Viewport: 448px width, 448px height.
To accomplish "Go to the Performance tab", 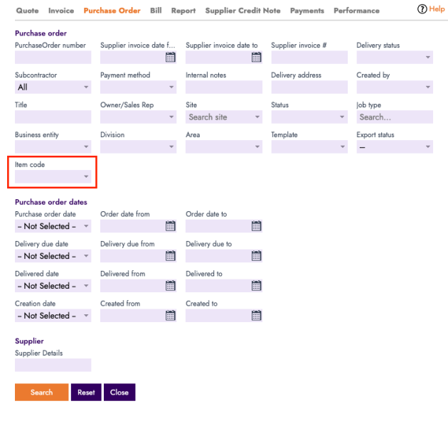I will (x=356, y=11).
